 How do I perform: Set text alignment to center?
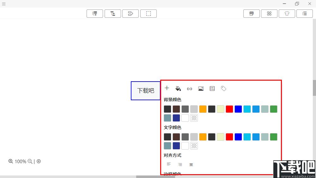[191, 165]
